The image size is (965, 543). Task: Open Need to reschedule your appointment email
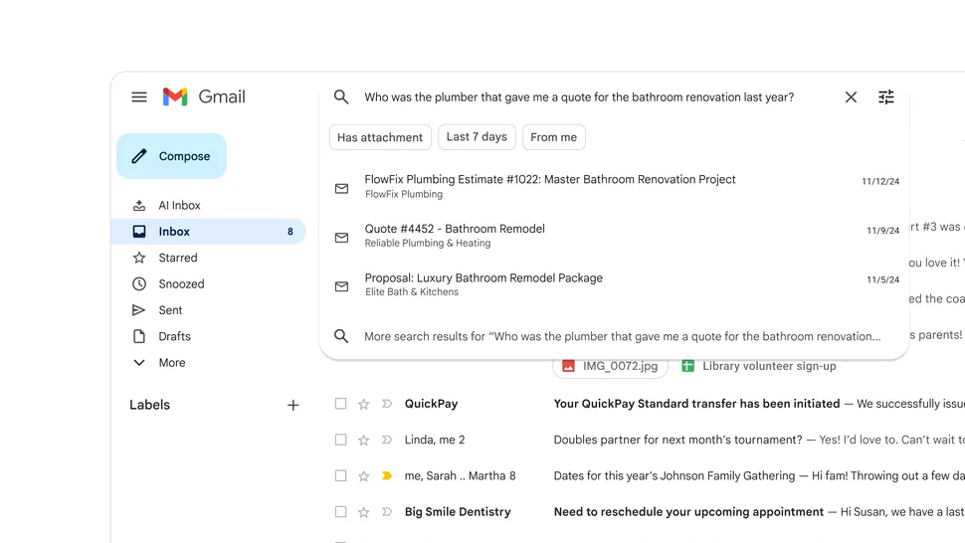(x=688, y=511)
